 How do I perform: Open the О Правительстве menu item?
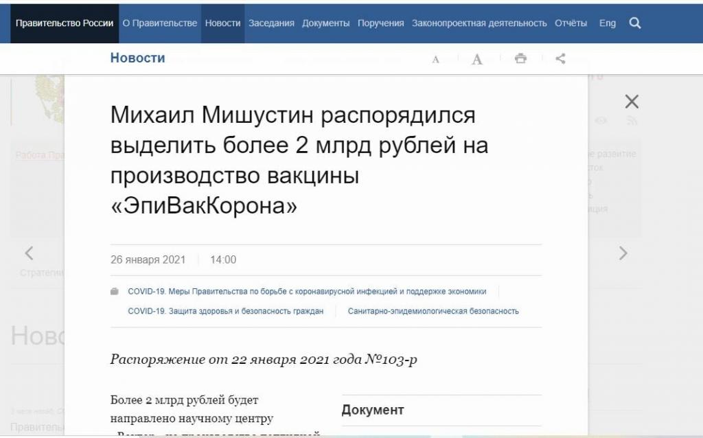click(x=160, y=23)
